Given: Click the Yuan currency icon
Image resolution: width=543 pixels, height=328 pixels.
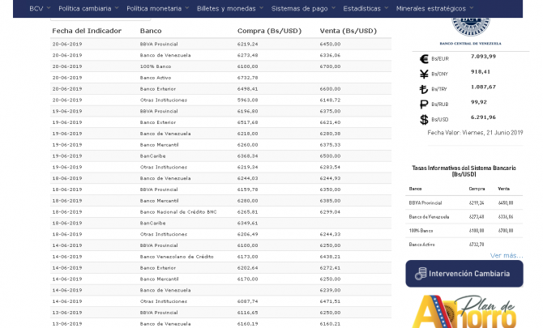Looking at the screenshot, I should tap(423, 74).
